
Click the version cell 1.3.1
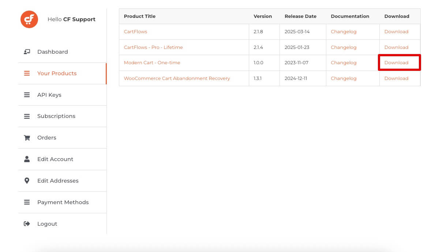pos(259,79)
